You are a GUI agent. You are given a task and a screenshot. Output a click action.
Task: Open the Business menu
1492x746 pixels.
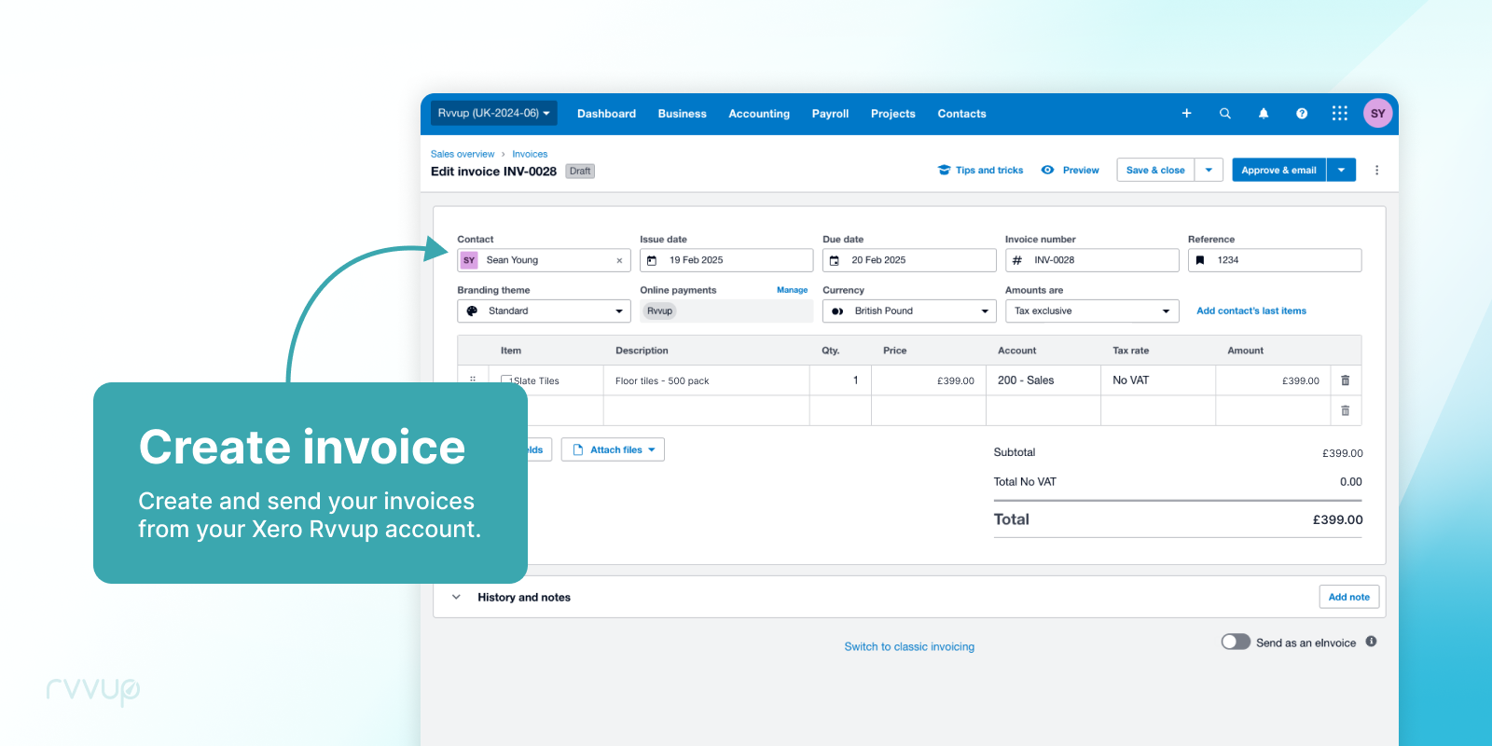682,114
